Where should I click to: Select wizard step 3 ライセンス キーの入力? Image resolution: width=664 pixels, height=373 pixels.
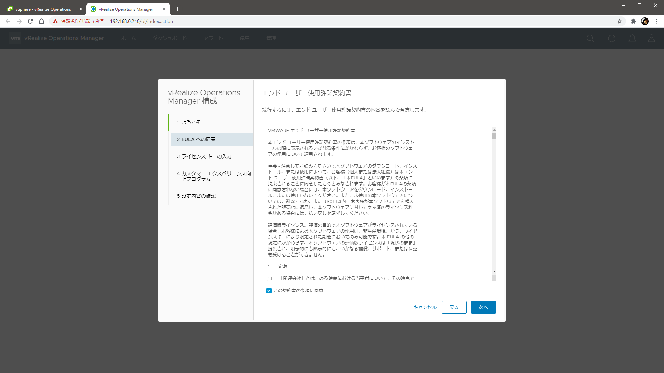pyautogui.click(x=204, y=156)
